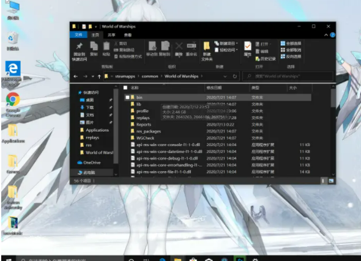This screenshot has height=261, width=361.
Task: Click steamapps in the breadcrumb path
Action: (125, 76)
